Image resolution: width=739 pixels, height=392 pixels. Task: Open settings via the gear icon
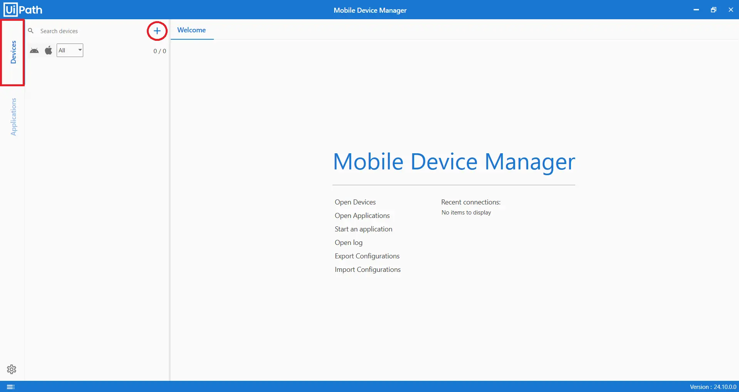pos(12,369)
